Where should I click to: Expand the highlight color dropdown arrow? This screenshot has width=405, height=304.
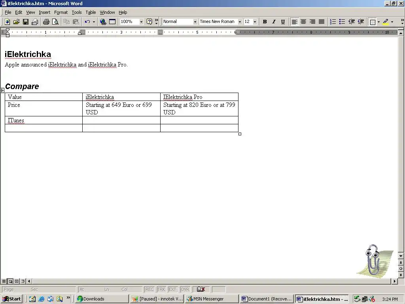pos(392,22)
